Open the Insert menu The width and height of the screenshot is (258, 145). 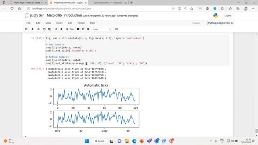[59, 23]
